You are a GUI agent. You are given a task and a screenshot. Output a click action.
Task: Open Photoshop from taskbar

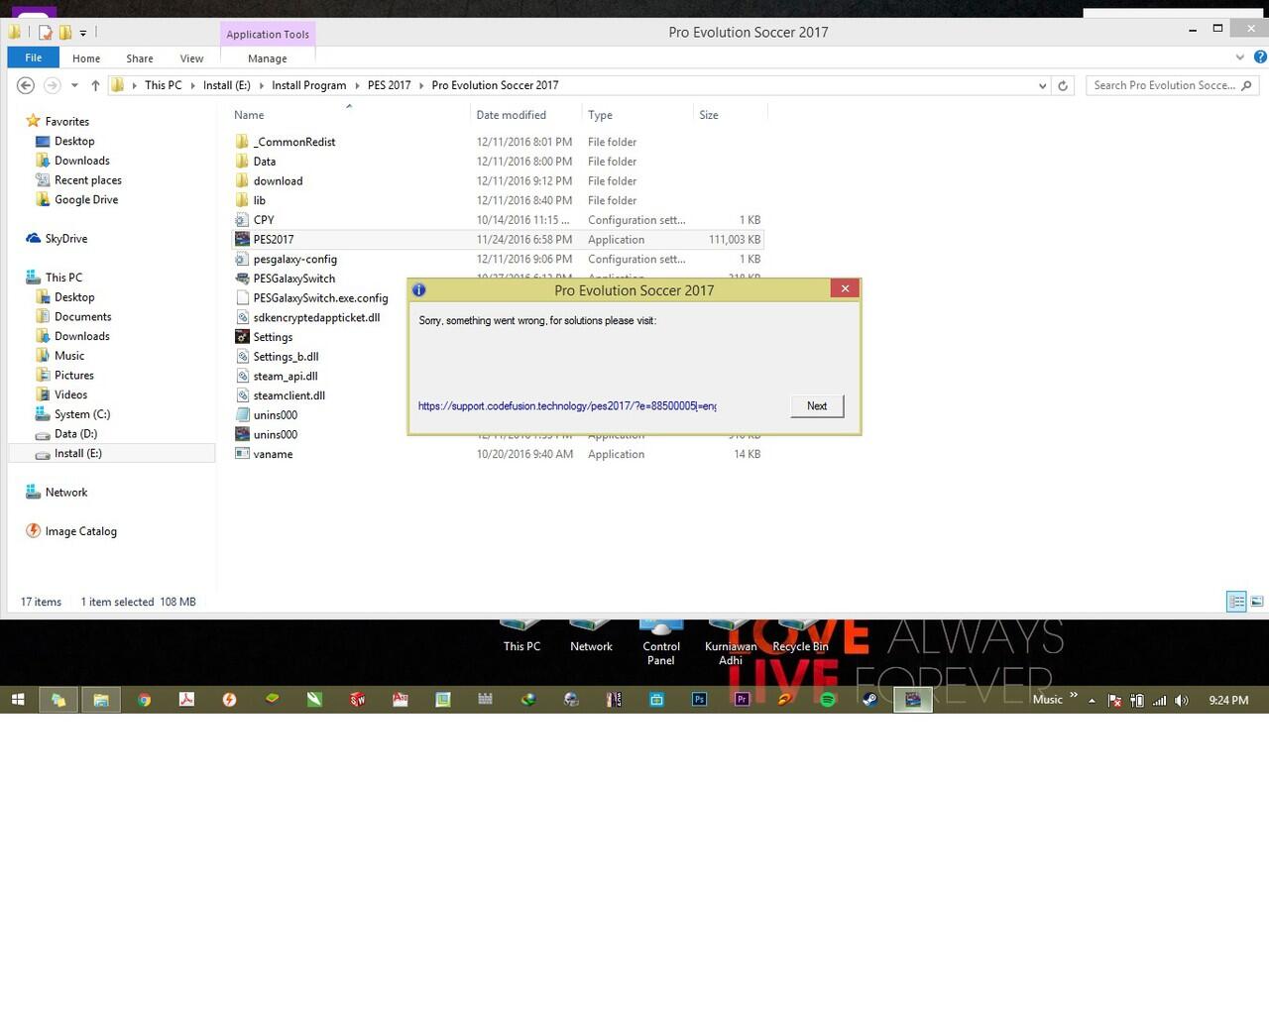click(699, 700)
